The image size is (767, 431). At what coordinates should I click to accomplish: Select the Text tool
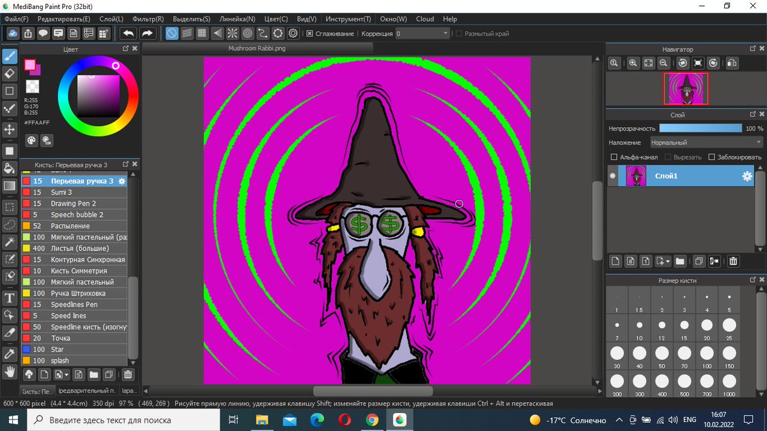tap(10, 298)
